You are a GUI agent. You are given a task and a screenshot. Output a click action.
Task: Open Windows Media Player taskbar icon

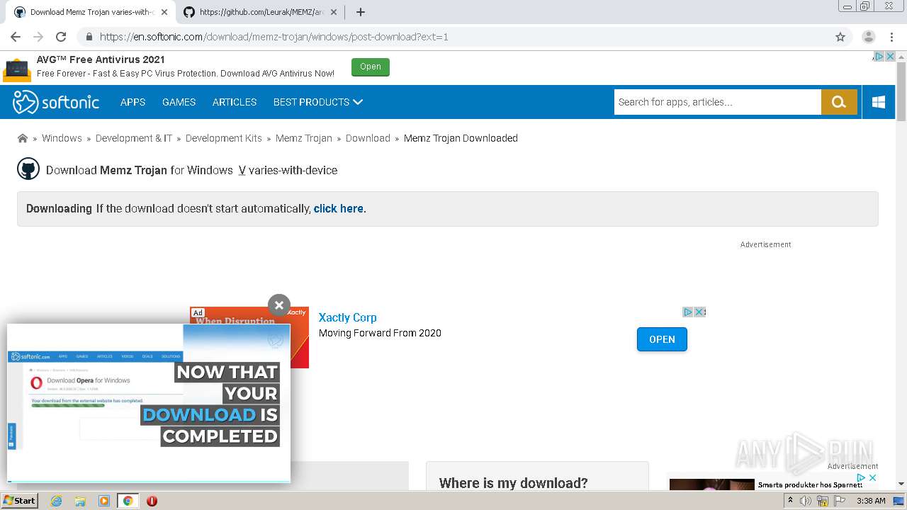[104, 501]
